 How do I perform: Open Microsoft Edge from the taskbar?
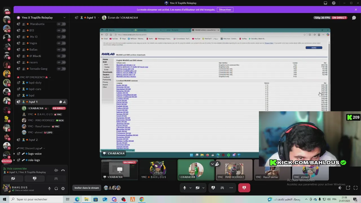pyautogui.click(x=77, y=199)
